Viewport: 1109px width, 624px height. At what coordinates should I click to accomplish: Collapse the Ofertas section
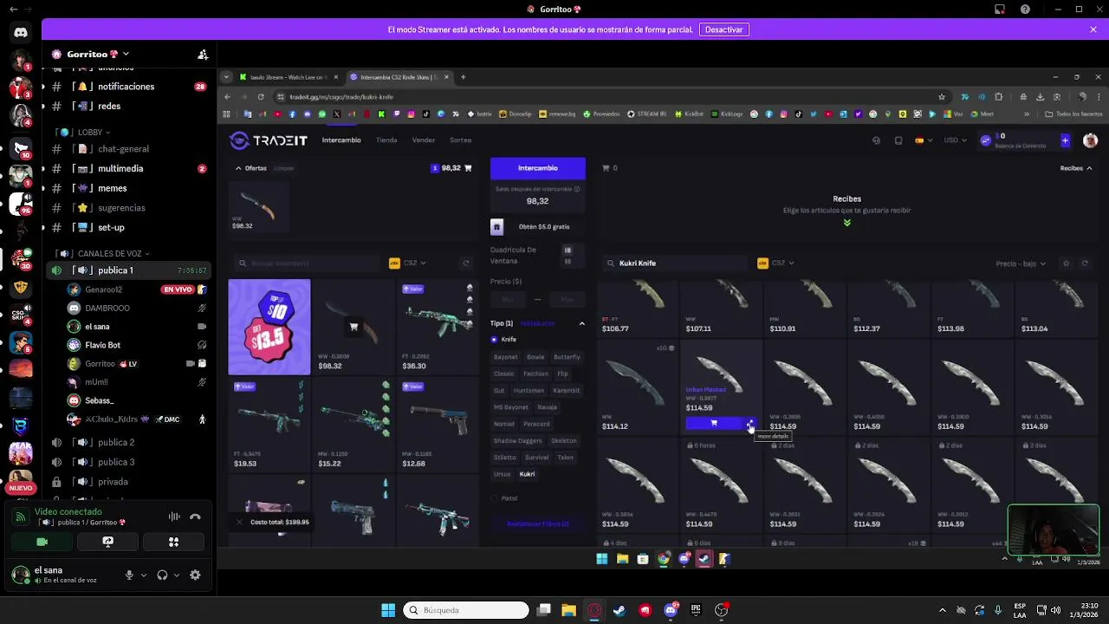click(251, 168)
